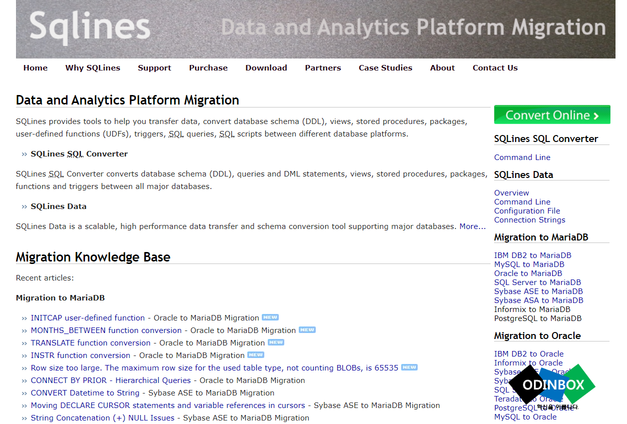The height and width of the screenshot is (424, 627).
Task: Open the SQLines Data bold link
Action: coord(58,206)
